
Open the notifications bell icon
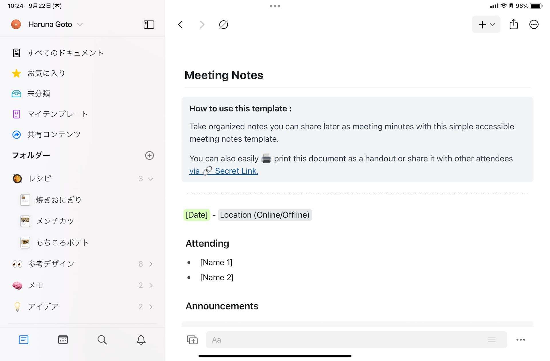[x=141, y=340]
